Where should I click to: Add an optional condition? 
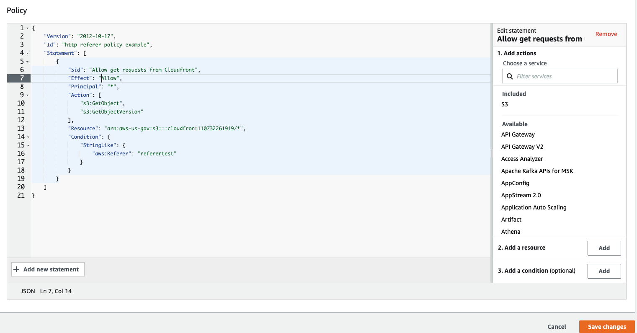[x=604, y=271]
